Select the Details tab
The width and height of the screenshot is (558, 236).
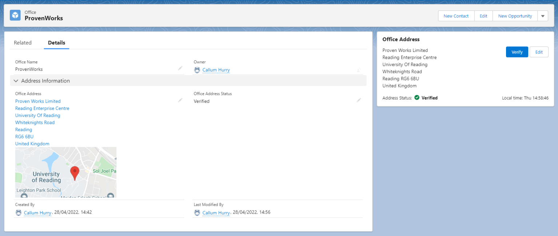[x=56, y=42]
